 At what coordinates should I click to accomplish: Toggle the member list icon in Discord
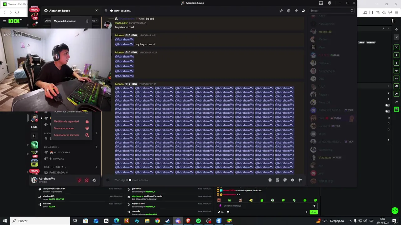pos(304,11)
